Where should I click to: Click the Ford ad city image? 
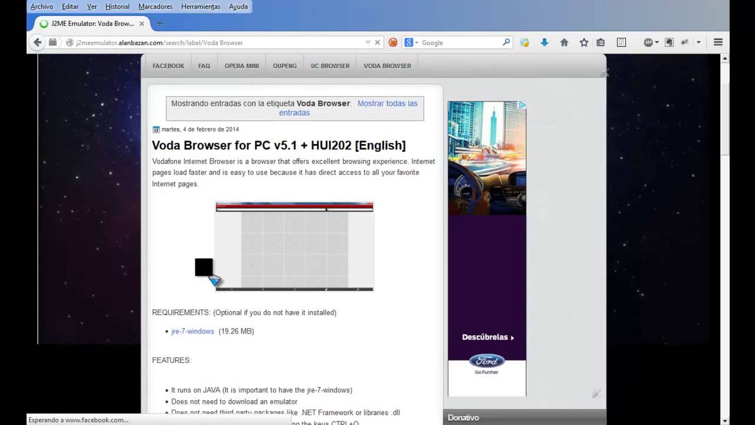[x=487, y=158]
